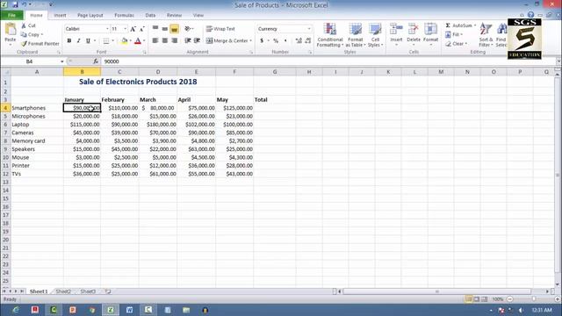Switch to the Sheet2 worksheet tab
The height and width of the screenshot is (316, 562).
point(63,291)
